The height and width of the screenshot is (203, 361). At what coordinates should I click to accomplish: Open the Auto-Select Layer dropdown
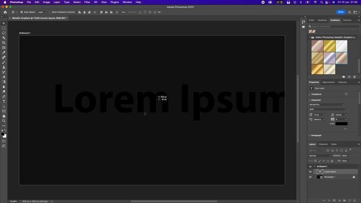pos(42,12)
